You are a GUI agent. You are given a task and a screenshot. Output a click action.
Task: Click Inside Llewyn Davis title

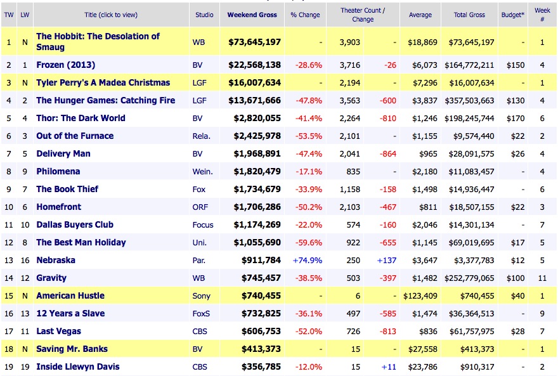pyautogui.click(x=78, y=366)
